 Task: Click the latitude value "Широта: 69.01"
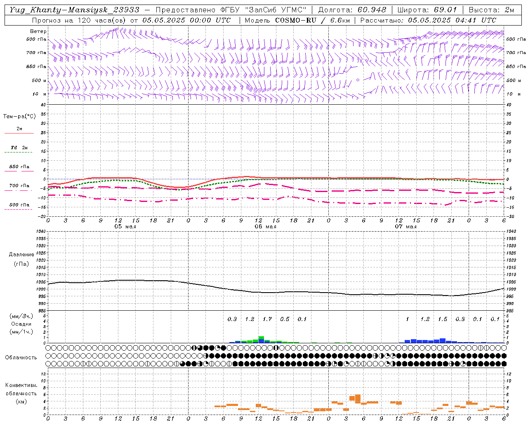[427, 10]
